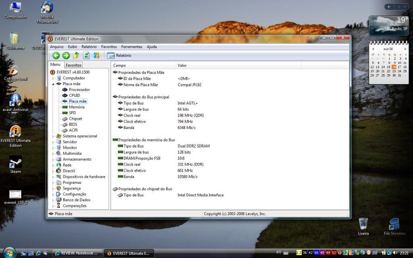
Task: Expand the Sistema operacional node
Action: tap(53, 136)
